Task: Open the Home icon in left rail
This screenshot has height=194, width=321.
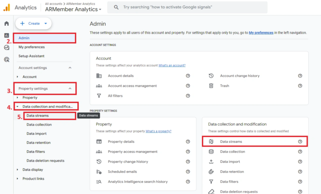Action: 7,23
